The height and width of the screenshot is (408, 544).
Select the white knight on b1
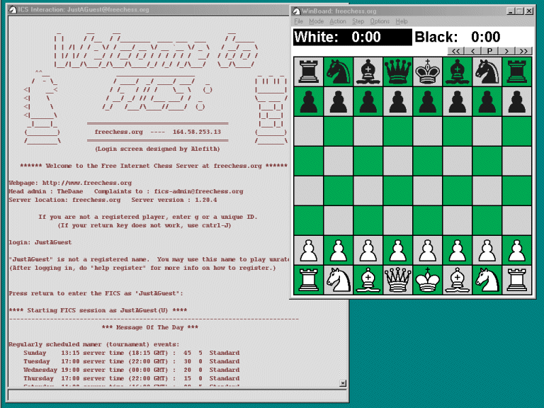coord(339,280)
